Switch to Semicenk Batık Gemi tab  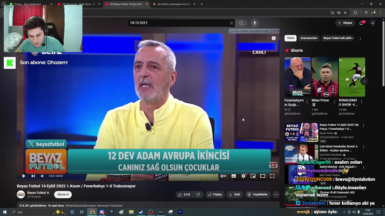click(x=78, y=4)
